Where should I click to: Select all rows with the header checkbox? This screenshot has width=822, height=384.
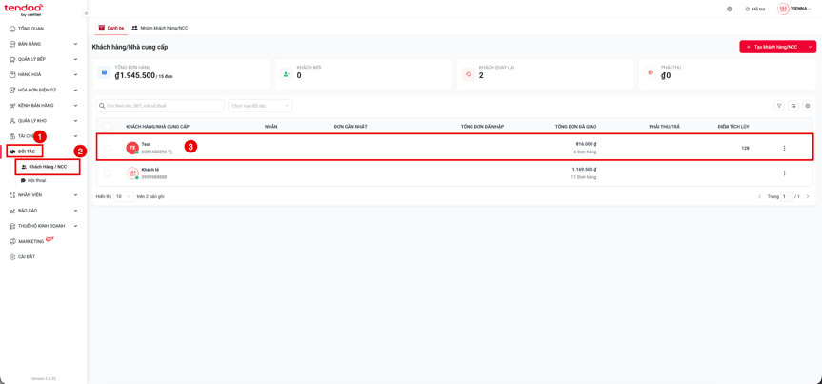click(108, 127)
